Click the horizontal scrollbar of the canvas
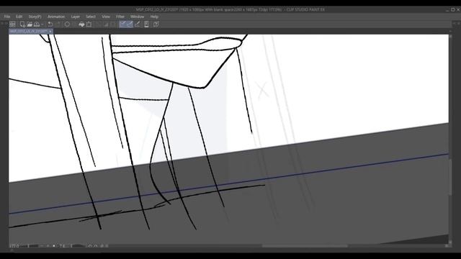The image size is (461, 259). click(305, 246)
